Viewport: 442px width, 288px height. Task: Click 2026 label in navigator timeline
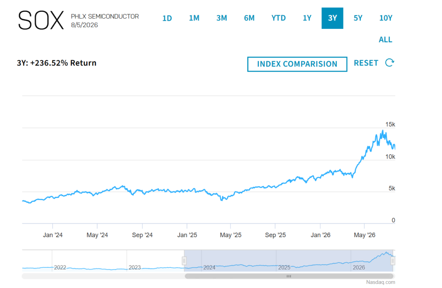(359, 267)
